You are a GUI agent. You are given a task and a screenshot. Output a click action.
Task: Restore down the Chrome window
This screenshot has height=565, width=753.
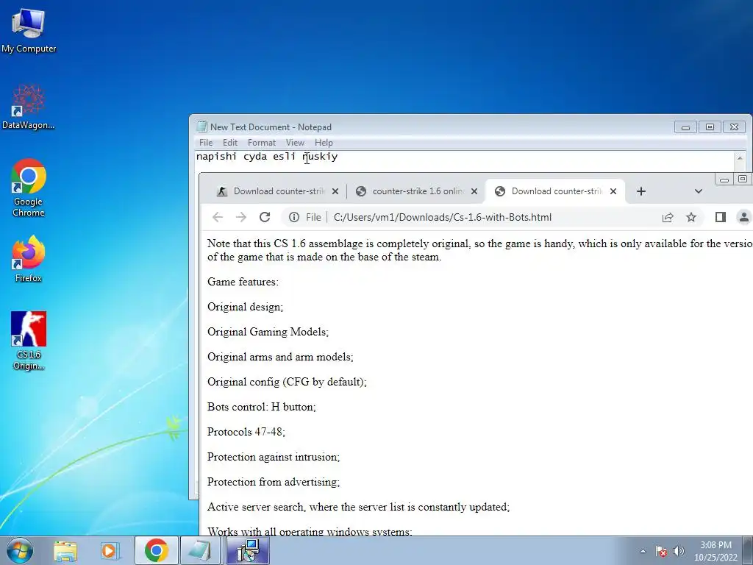[743, 180]
